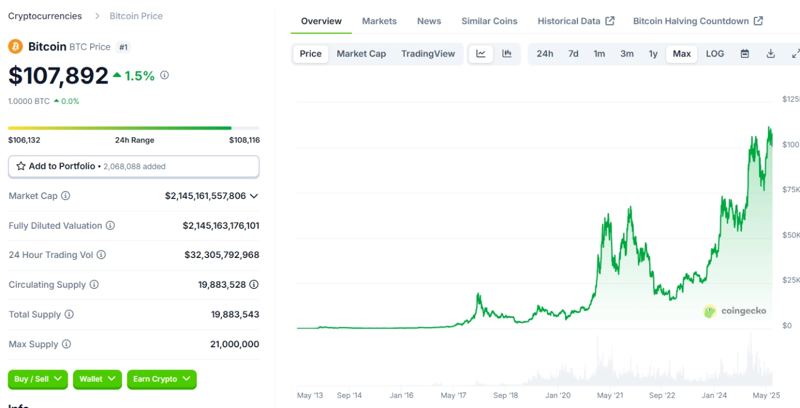Viewport: 800px width, 408px height.
Task: Open the Circulating Supply label info icon
Action: [94, 285]
